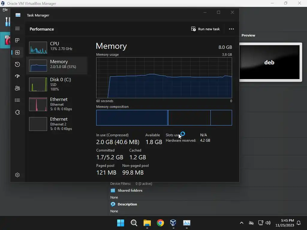Open taskbar Search
The image size is (307, 230).
point(134,223)
